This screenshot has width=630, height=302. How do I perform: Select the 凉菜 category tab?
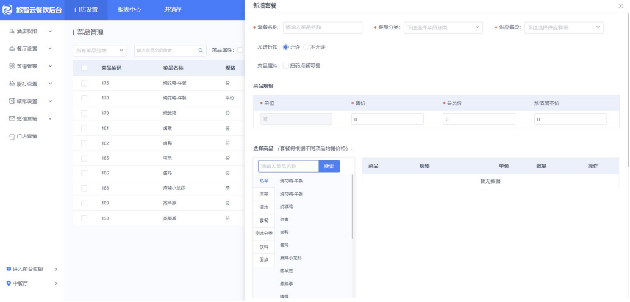click(x=264, y=194)
